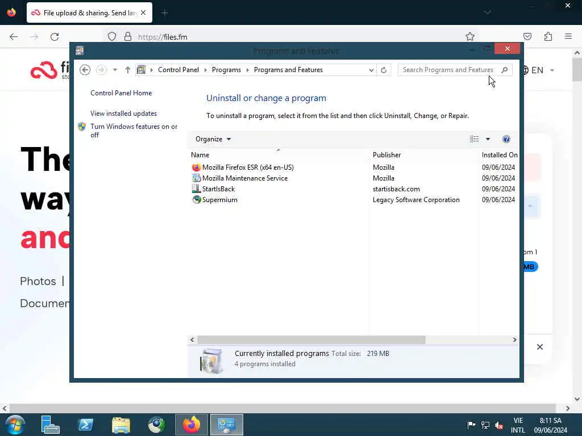Reload the files.fm page in Firefox
This screenshot has width=582, height=436.
click(x=55, y=37)
